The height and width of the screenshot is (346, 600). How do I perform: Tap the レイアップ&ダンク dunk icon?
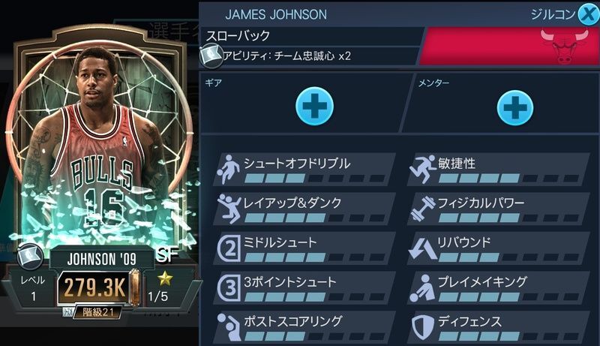click(x=229, y=209)
